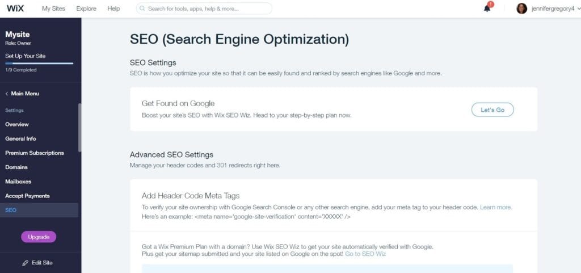Open the My Sites menu
This screenshot has width=581, height=273.
coord(53,9)
